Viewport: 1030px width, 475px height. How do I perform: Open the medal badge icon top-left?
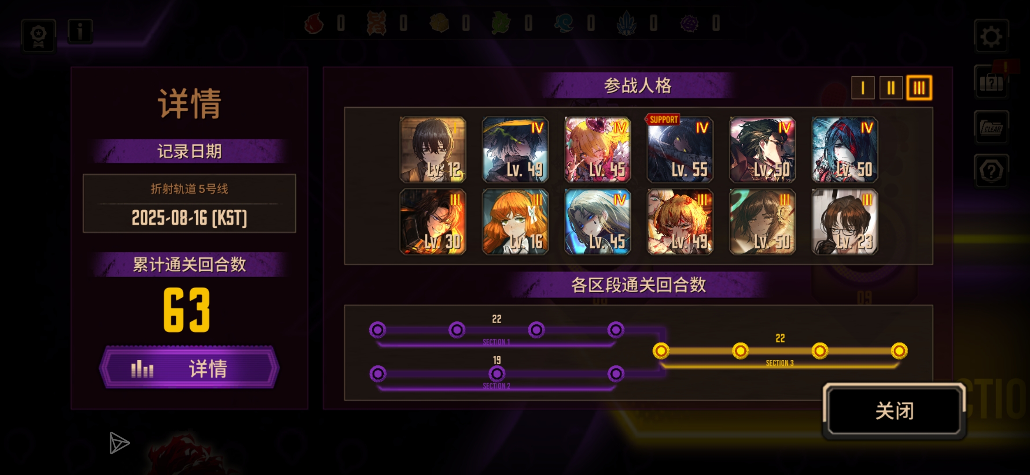pyautogui.click(x=39, y=36)
